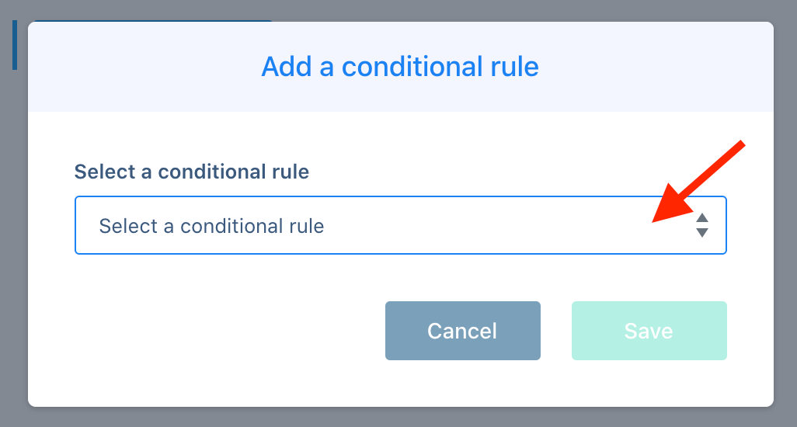
Task: Click the 'Add a conditional rule' dialog title
Action: tap(400, 67)
